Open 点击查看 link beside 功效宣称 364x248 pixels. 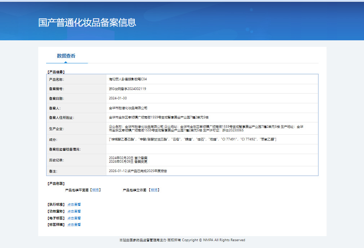point(74,211)
